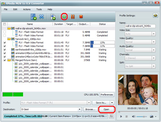Viewport: 161px width, 122px height.
Task: Expand the Destination path dropdown
Action: pos(80,109)
